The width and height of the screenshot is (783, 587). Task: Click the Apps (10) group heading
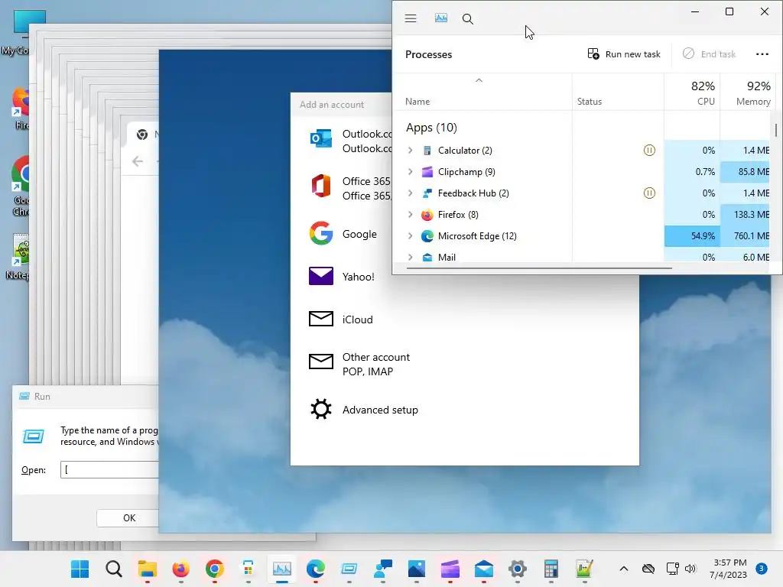coord(431,128)
